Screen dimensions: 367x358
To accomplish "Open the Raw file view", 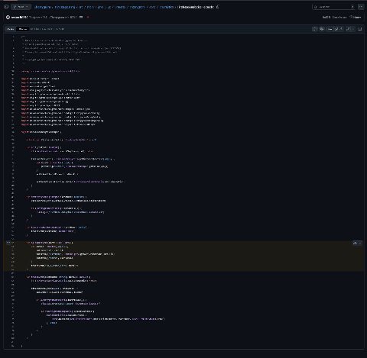I will pyautogui.click(x=330, y=29).
